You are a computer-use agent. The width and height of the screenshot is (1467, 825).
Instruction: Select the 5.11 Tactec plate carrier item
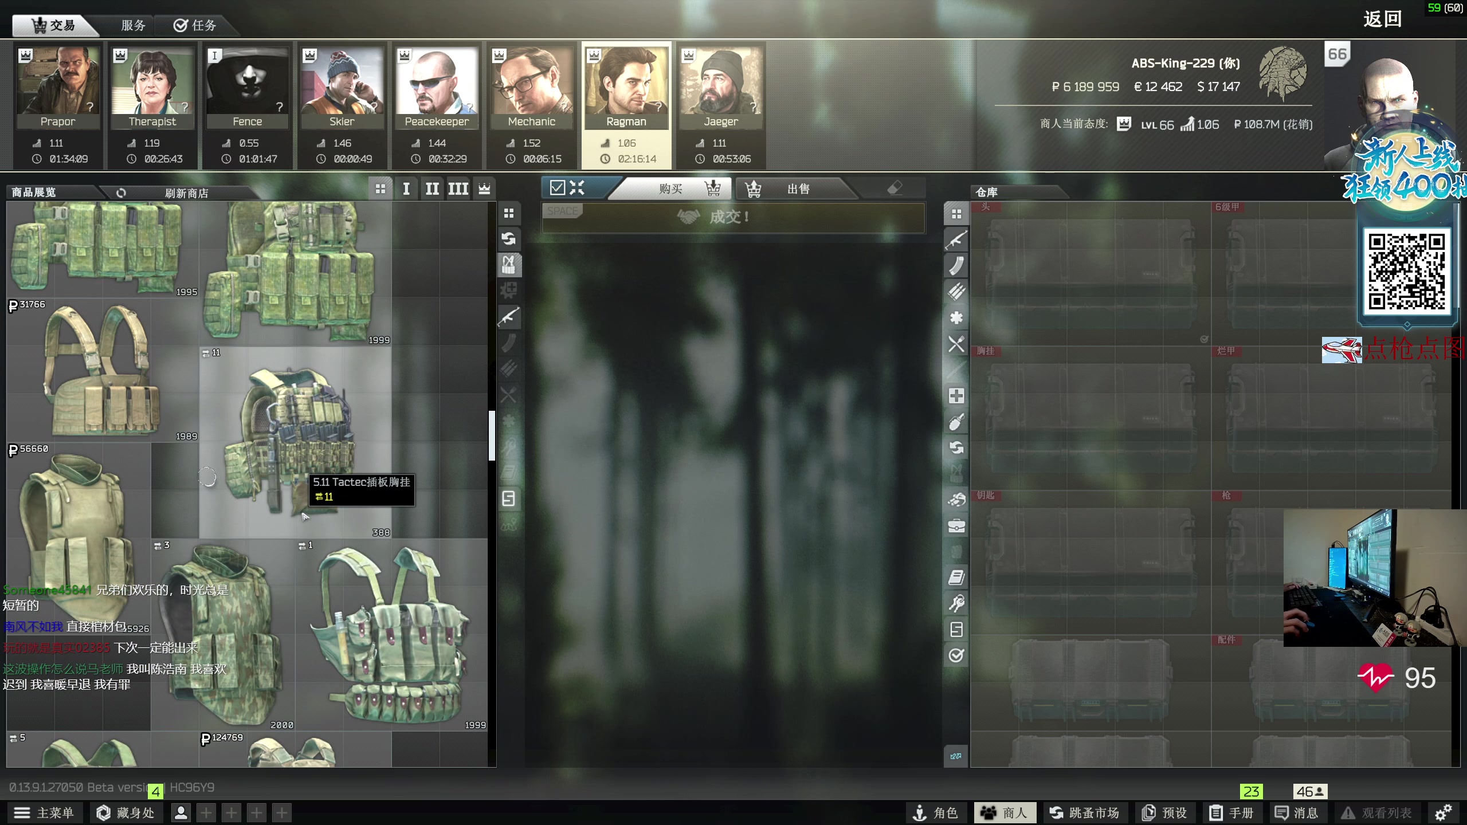tap(295, 442)
